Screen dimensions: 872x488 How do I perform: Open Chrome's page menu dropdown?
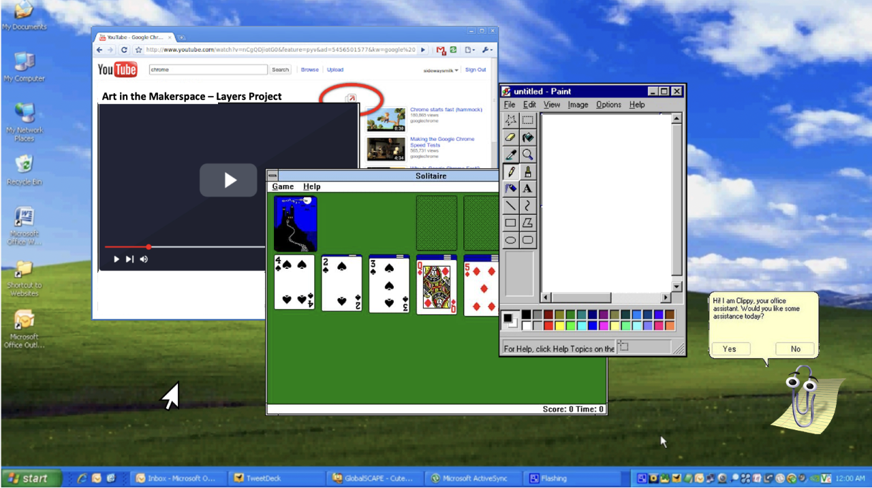click(470, 50)
